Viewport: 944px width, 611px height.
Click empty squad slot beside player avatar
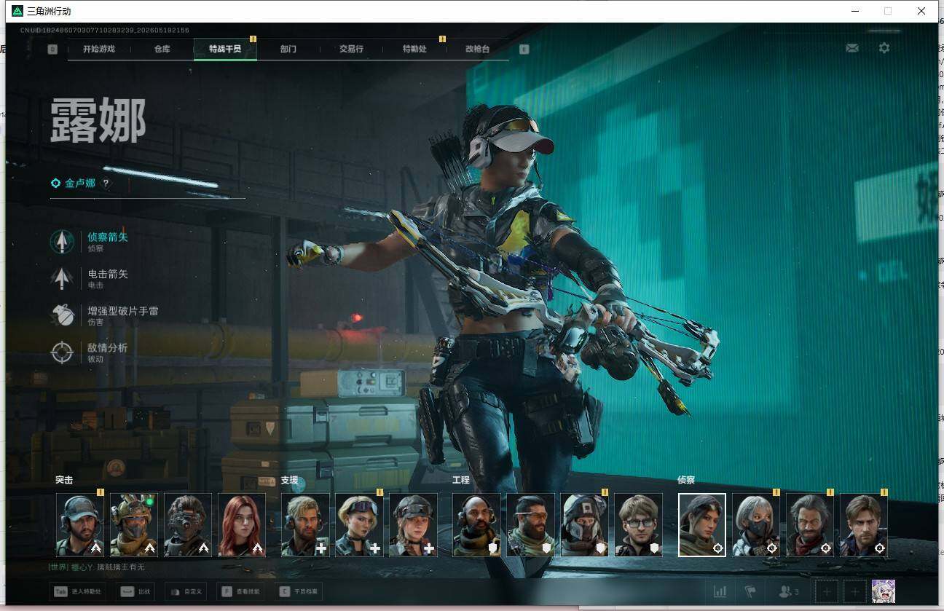point(856,592)
